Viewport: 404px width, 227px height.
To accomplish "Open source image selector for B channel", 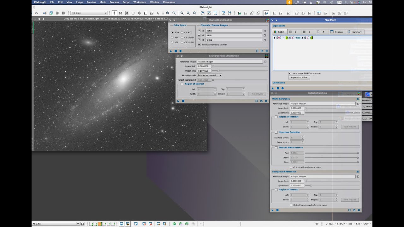I will pyautogui.click(x=265, y=40).
